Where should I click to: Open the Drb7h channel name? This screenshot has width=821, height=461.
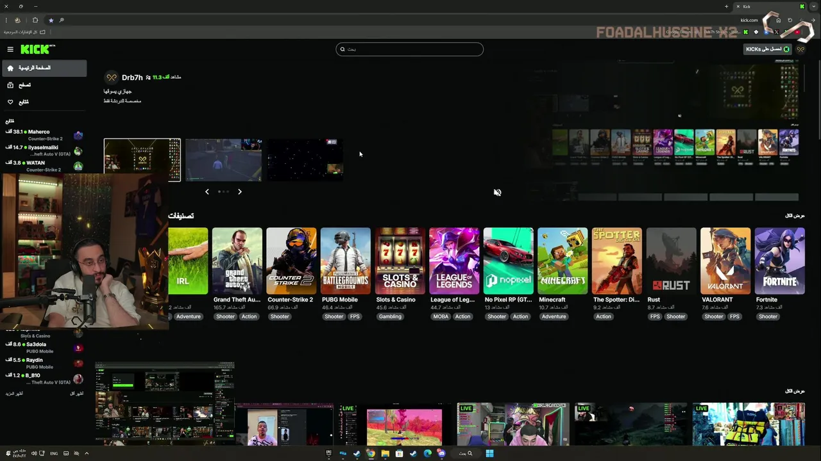point(132,77)
